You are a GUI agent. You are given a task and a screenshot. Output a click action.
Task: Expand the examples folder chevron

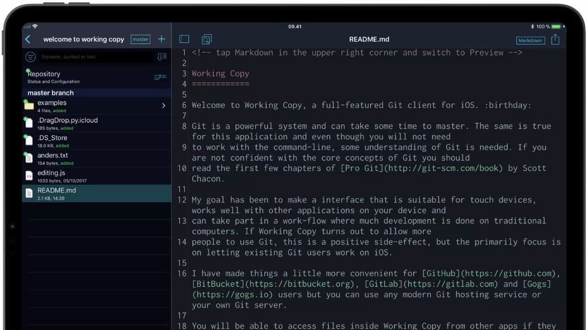pos(164,106)
